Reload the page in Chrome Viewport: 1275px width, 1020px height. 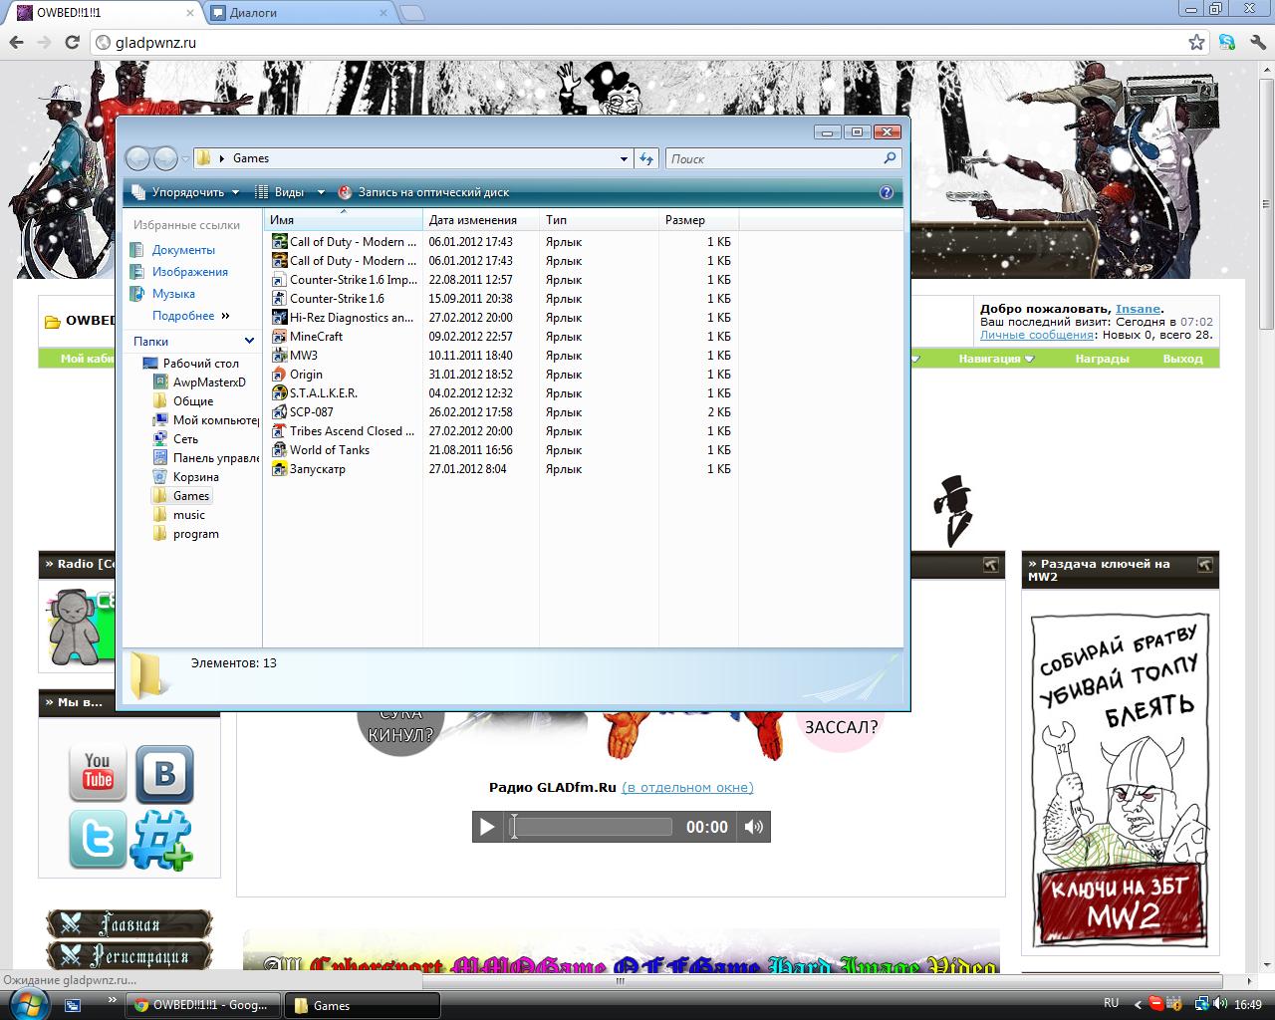72,42
